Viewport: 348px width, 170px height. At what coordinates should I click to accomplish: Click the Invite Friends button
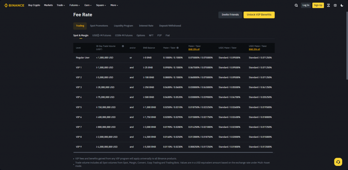coord(230,15)
